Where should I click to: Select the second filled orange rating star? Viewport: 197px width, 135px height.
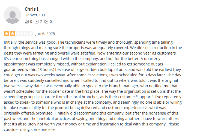(13, 34)
